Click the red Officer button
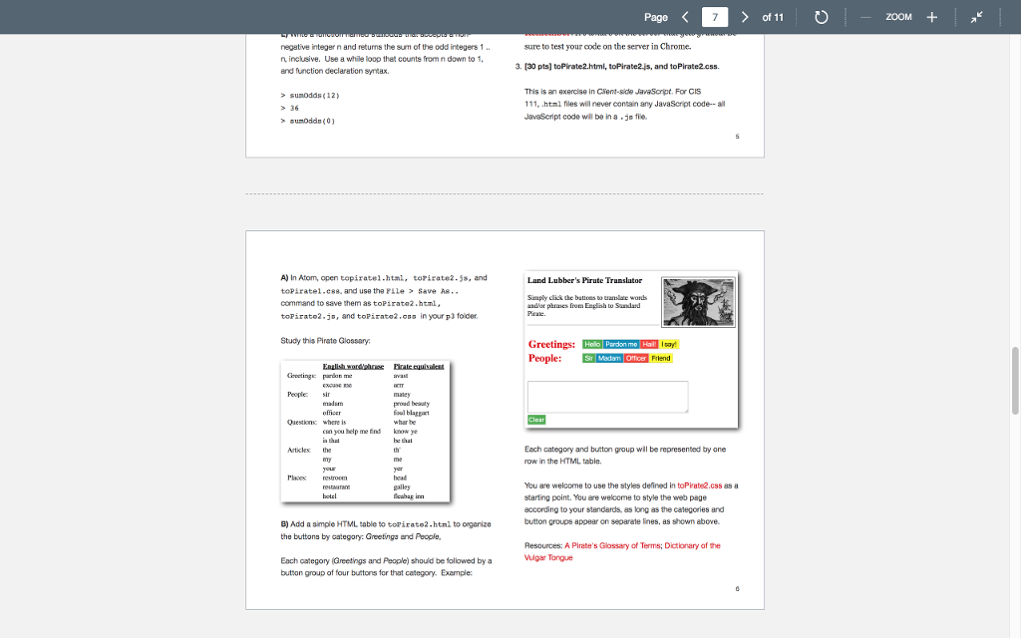Image resolution: width=1021 pixels, height=638 pixels. [x=635, y=358]
